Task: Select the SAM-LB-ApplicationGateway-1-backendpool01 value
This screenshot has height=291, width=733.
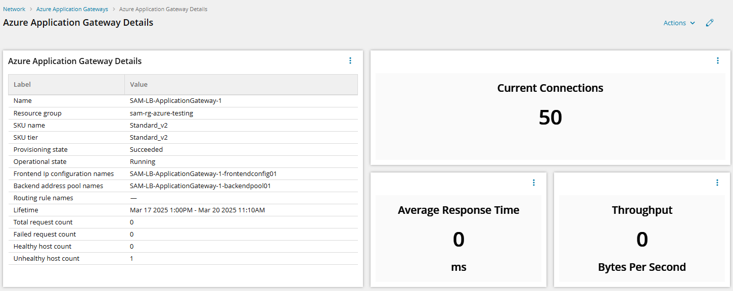Action: coord(201,186)
